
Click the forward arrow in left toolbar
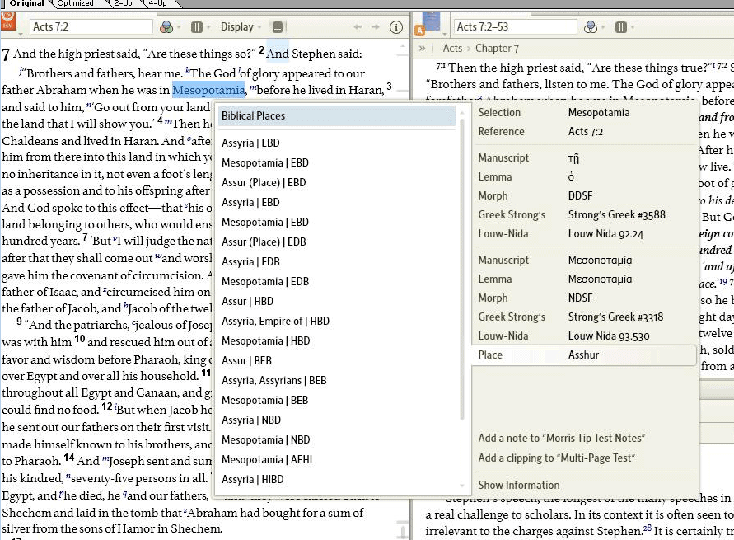pos(376,27)
